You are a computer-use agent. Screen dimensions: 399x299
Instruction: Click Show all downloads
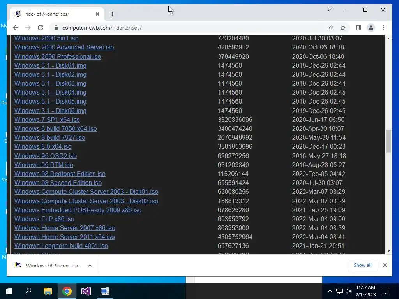pyautogui.click(x=363, y=265)
